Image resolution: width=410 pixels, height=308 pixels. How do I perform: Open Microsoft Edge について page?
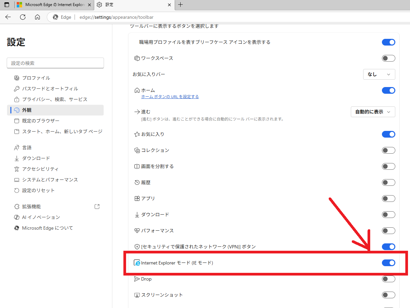47,228
